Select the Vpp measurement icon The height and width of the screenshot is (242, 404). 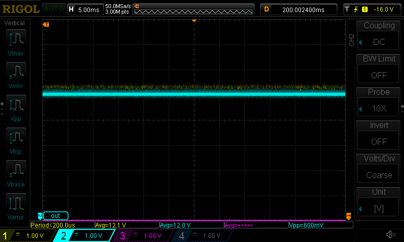(16, 105)
